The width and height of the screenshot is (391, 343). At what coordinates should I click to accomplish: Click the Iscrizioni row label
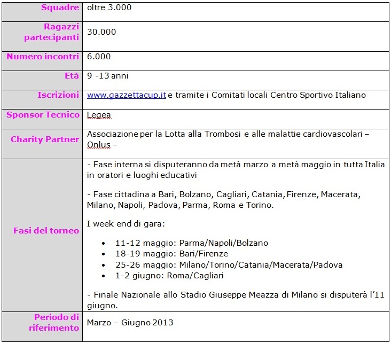tap(58, 95)
